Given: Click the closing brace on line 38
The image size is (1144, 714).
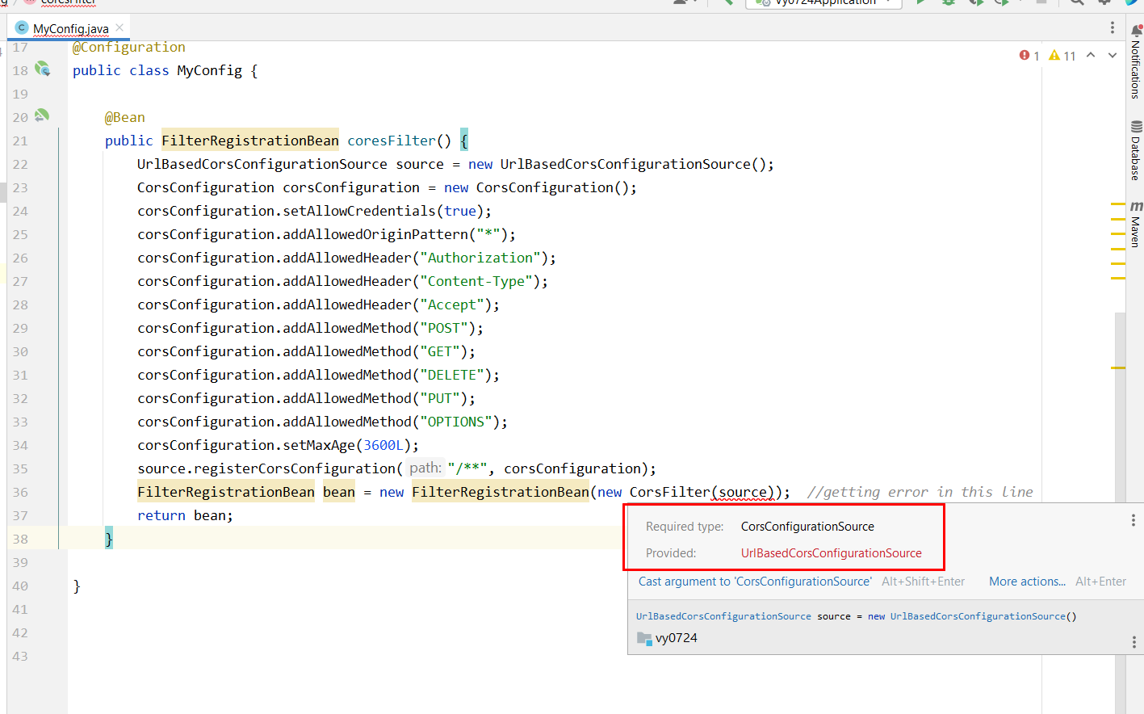Looking at the screenshot, I should [109, 539].
